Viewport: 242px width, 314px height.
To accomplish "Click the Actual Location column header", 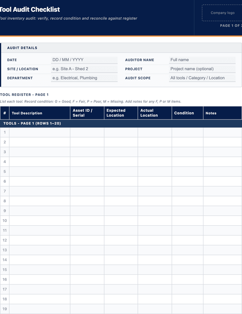I will [155, 113].
